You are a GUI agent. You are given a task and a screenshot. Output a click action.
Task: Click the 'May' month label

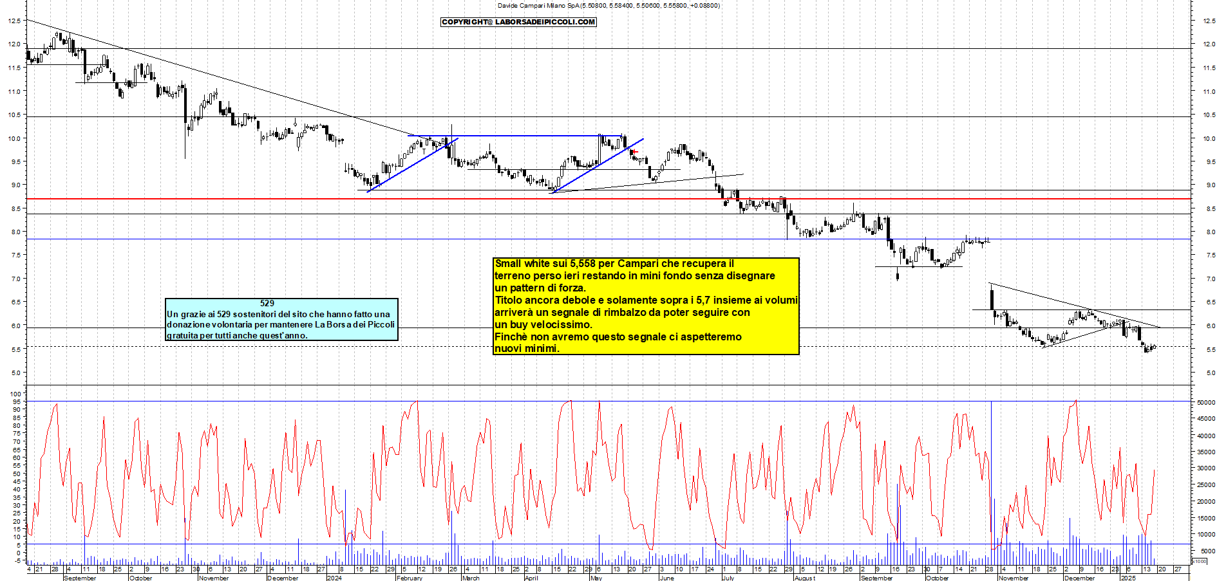click(x=596, y=578)
